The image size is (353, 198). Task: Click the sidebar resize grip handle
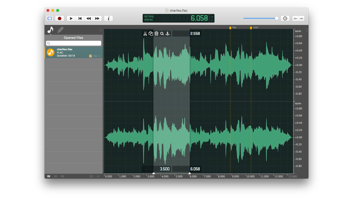[x=101, y=30]
